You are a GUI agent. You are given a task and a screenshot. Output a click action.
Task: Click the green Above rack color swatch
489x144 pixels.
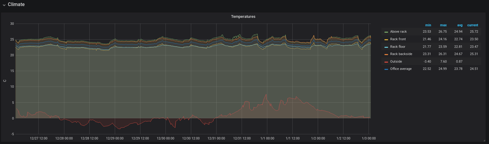pyautogui.click(x=386, y=32)
